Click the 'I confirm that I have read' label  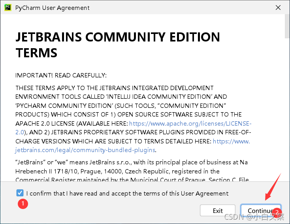[x=127, y=194]
